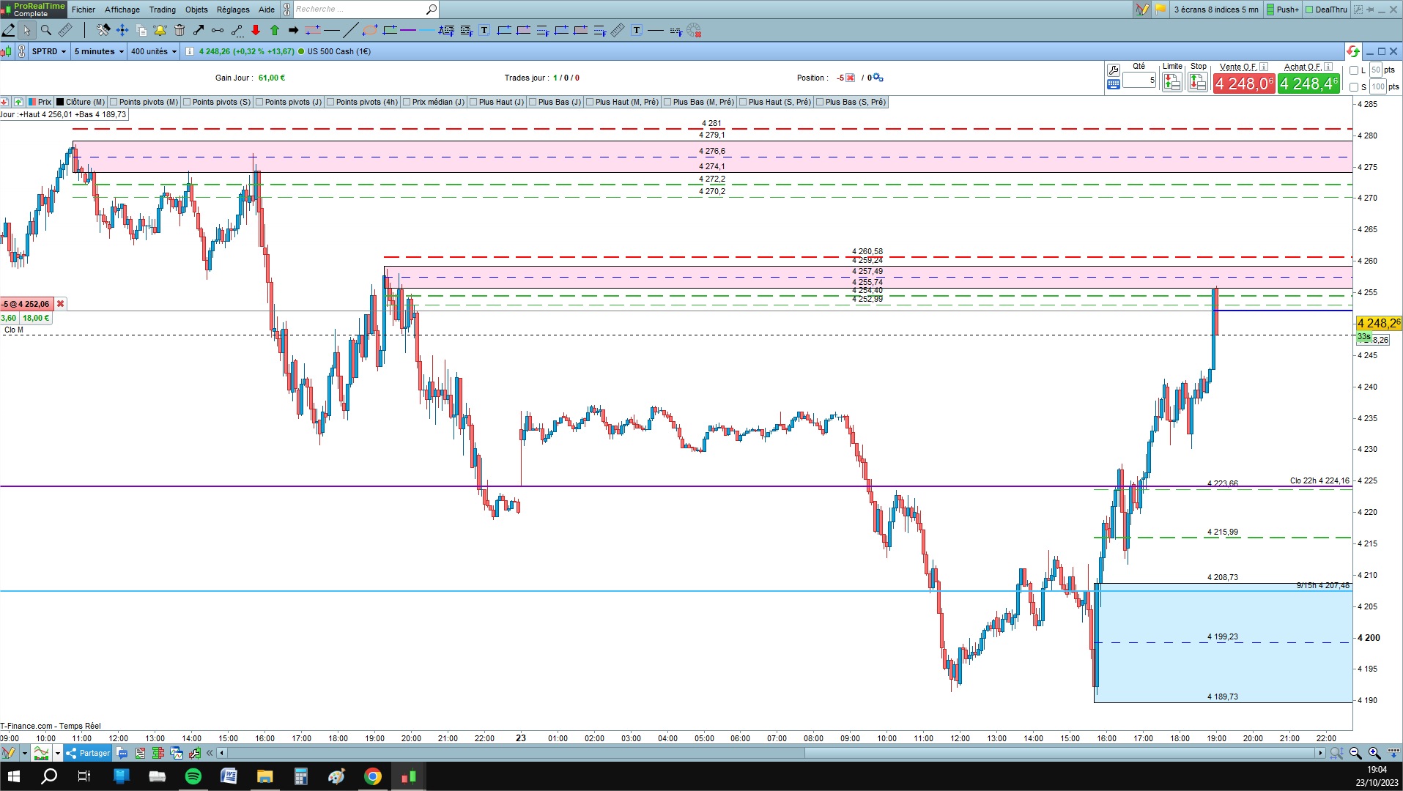Viewport: 1403px width, 791px height.
Task: Click the Clôture (M) black color swatch
Action: coord(61,102)
